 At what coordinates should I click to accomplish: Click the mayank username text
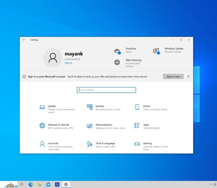[x=74, y=54]
